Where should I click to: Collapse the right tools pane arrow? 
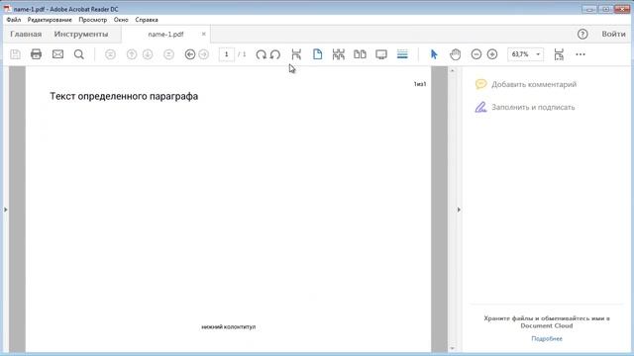coord(459,210)
